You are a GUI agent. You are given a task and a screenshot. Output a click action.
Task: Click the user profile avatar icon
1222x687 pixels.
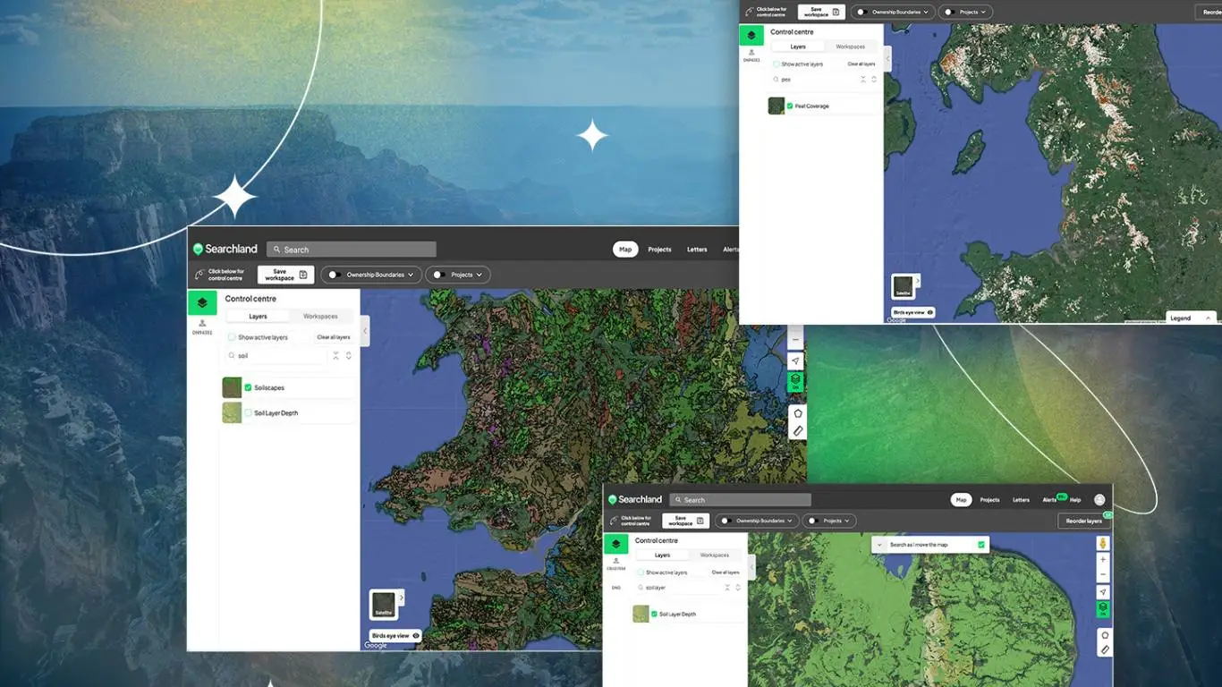(1099, 499)
